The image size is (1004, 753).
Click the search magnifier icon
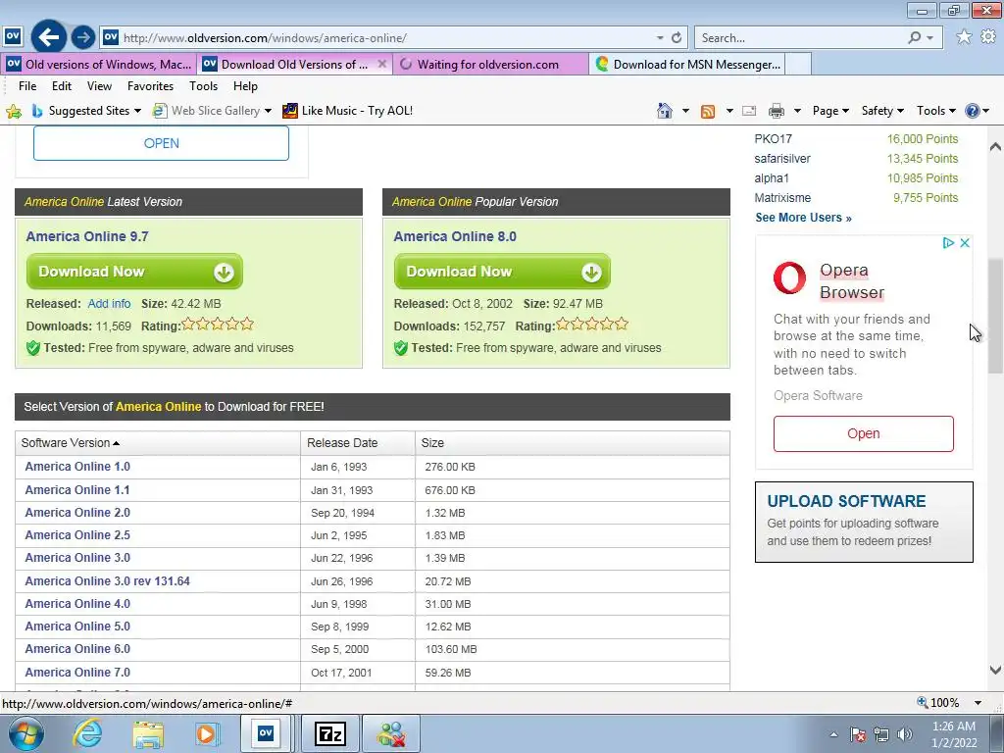915,38
